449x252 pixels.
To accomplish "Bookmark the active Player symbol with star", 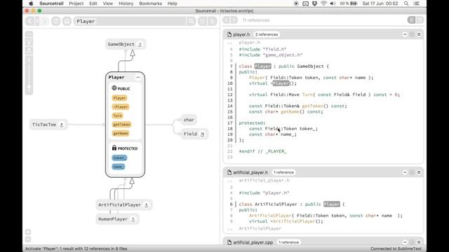I will (203, 21).
